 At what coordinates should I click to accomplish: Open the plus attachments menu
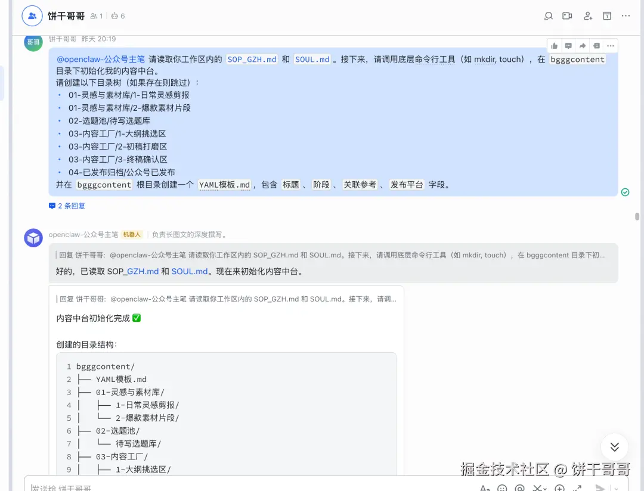[559, 488]
